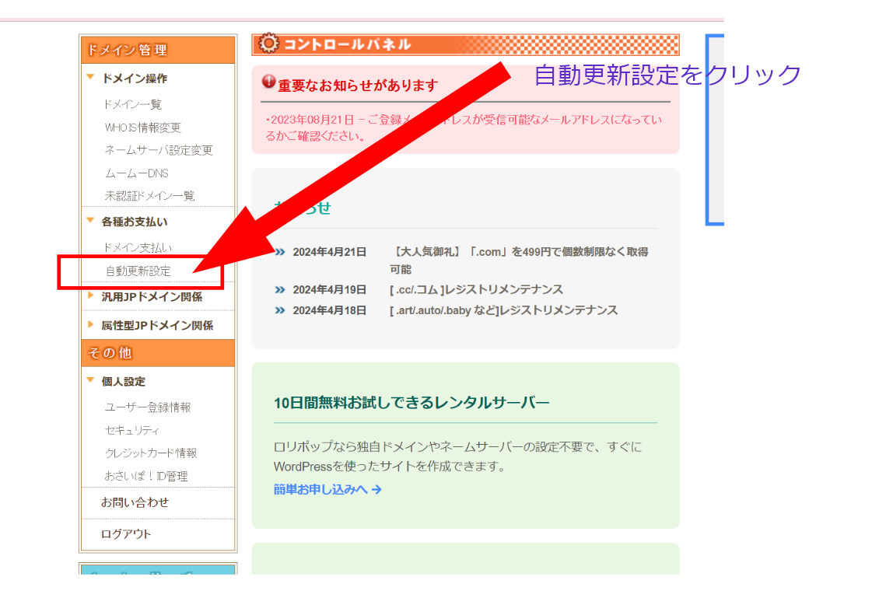This screenshot has width=893, height=612.
Task: Click the arrow icon beside 2024年4月21日 news
Action: tap(280, 252)
